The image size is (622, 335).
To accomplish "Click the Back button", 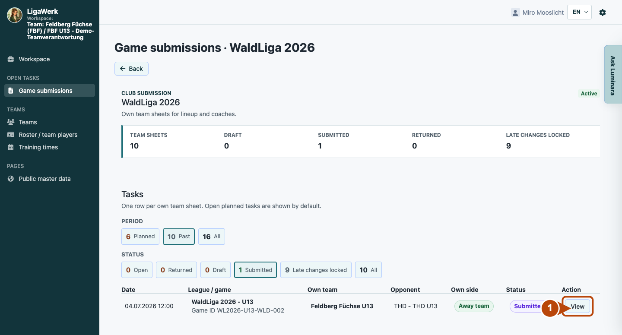I will click(x=131, y=69).
